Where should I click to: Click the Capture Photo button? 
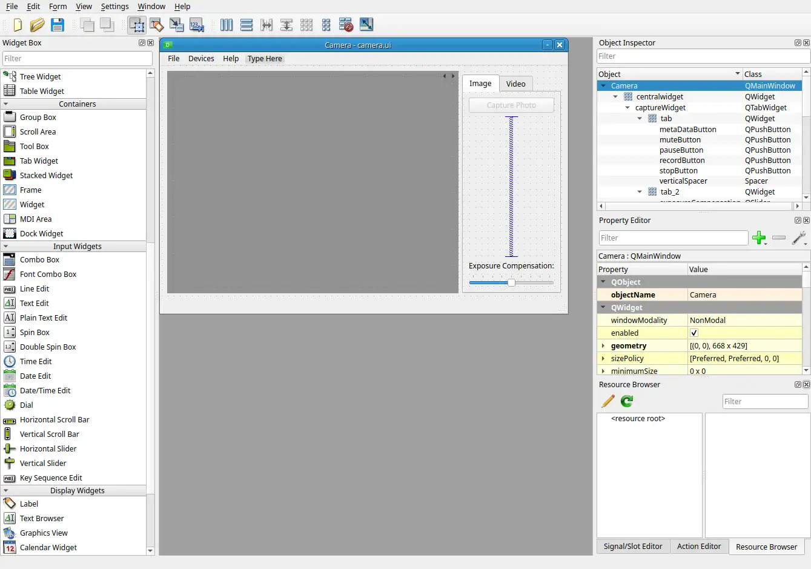coord(511,105)
